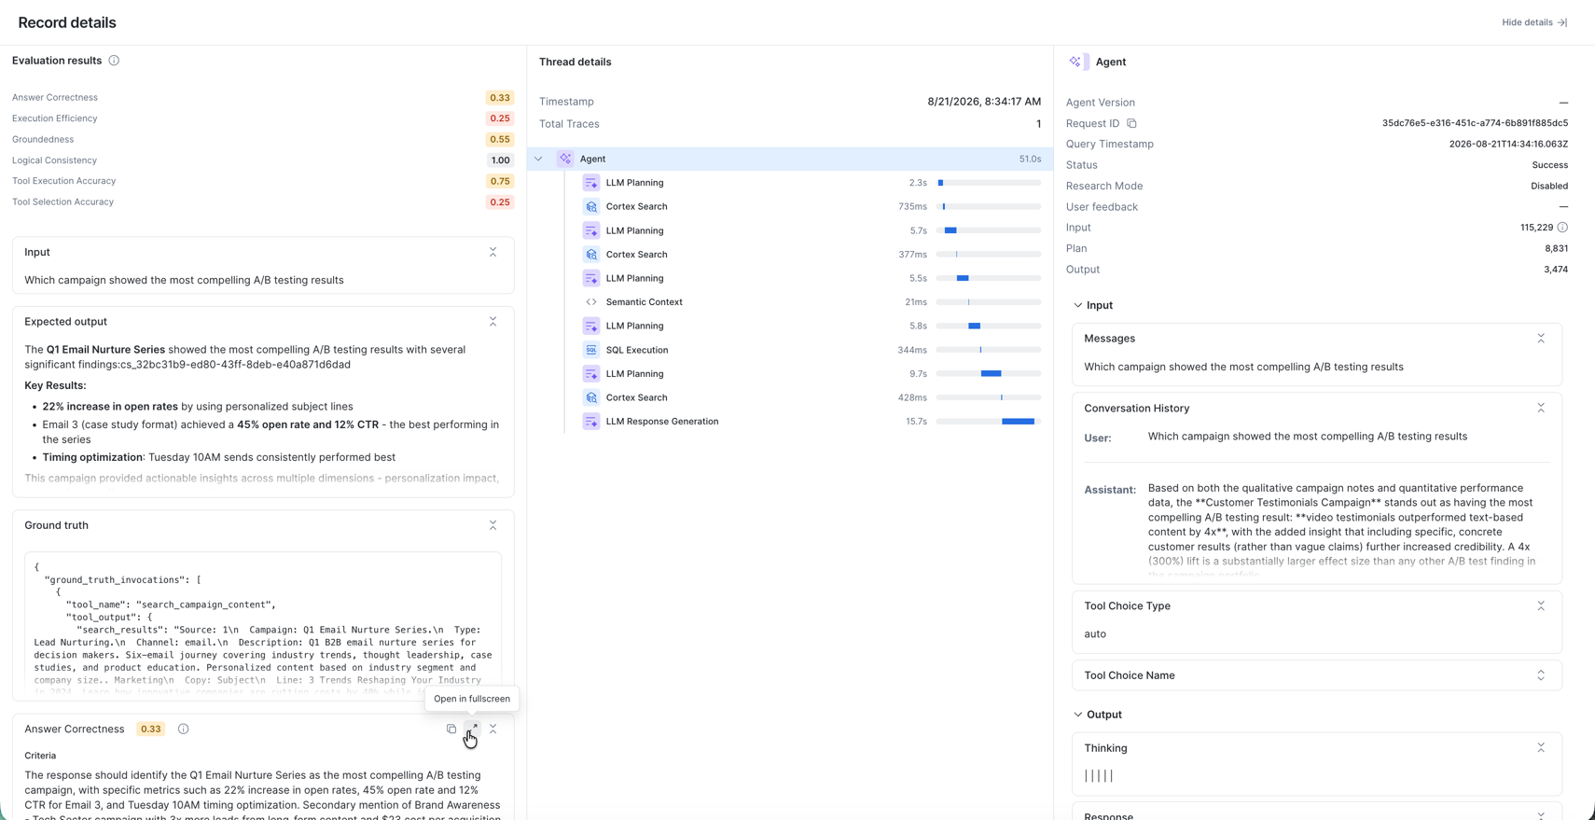Click the info icon beside Answer Correctness score
The width and height of the screenshot is (1595, 820).
[x=184, y=730]
